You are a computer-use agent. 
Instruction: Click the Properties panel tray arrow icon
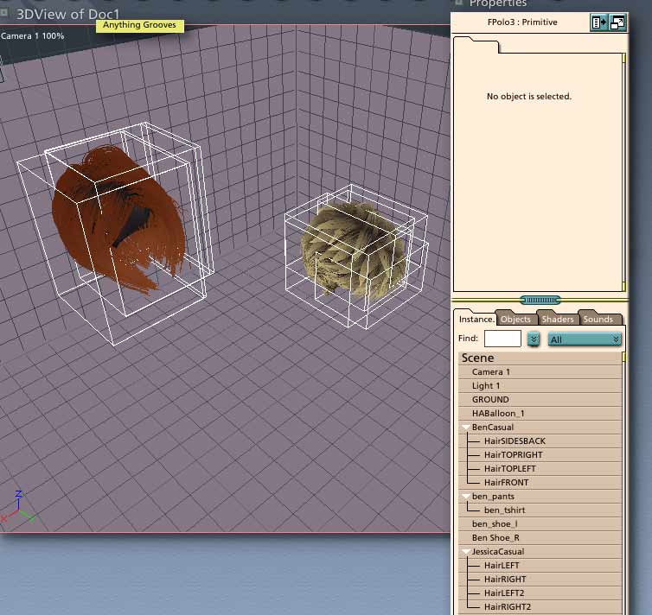tap(598, 22)
